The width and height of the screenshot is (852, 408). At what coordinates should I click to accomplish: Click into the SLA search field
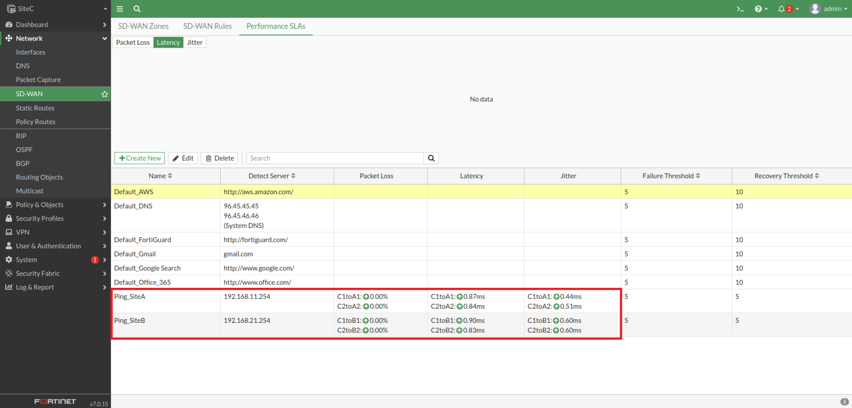point(335,158)
